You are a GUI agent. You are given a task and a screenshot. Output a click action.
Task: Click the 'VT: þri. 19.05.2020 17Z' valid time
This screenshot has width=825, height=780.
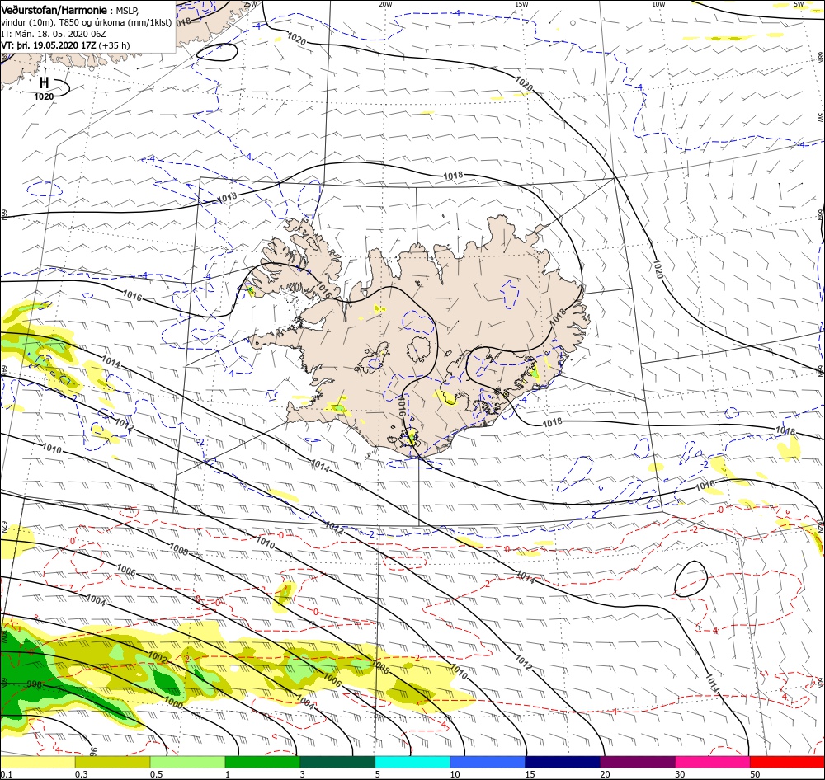[x=49, y=45]
